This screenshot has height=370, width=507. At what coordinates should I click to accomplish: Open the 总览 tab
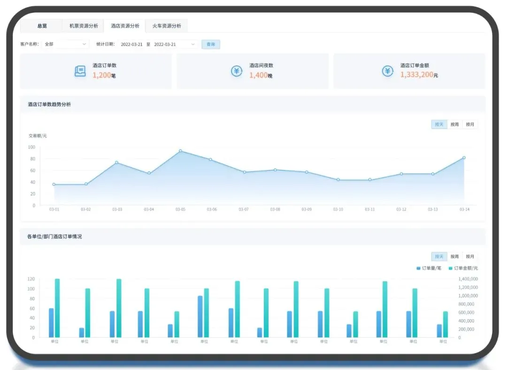pyautogui.click(x=42, y=26)
